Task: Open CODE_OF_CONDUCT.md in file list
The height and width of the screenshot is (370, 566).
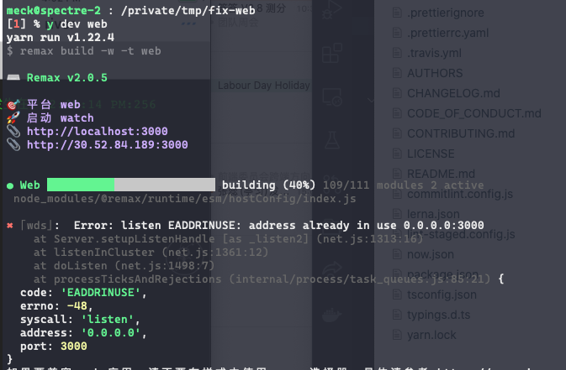Action: coord(474,113)
